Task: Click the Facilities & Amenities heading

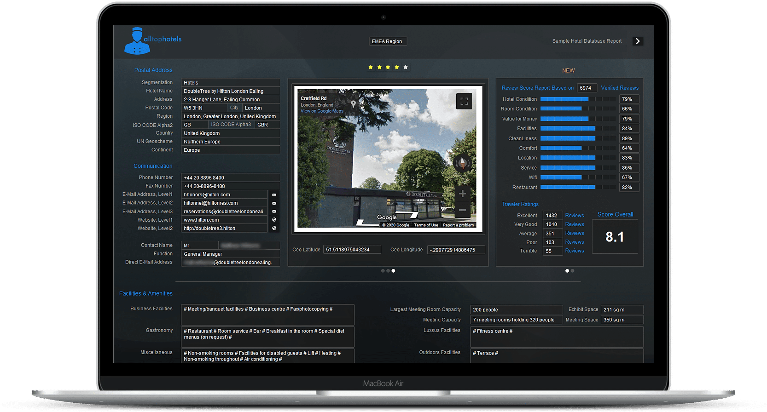Action: tap(146, 293)
